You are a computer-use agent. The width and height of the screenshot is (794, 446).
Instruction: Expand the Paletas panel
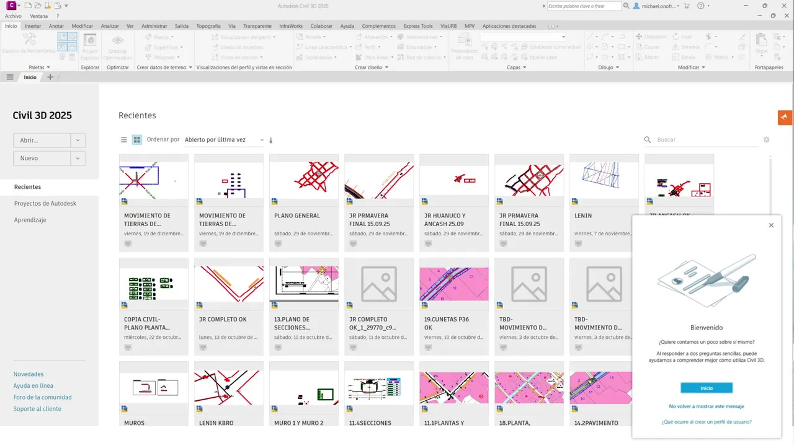[x=39, y=67]
